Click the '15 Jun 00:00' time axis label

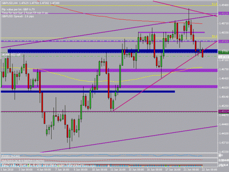coord(136,170)
